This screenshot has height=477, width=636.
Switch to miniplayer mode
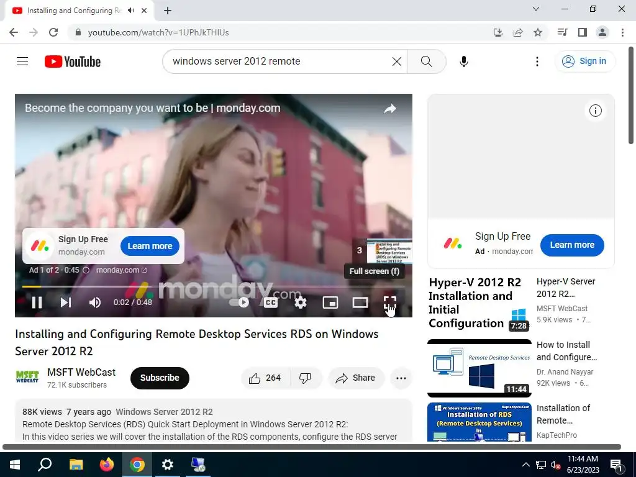[330, 302]
